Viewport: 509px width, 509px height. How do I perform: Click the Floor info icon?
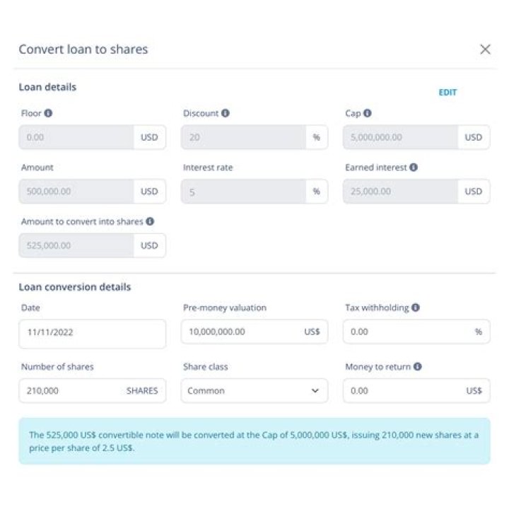[49, 112]
